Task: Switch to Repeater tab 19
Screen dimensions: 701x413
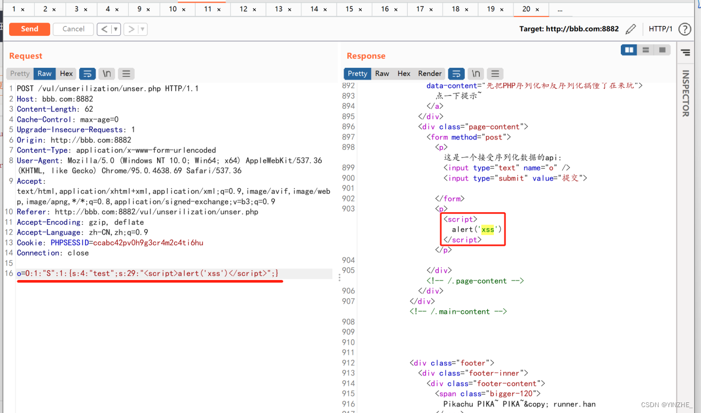Action: (491, 9)
